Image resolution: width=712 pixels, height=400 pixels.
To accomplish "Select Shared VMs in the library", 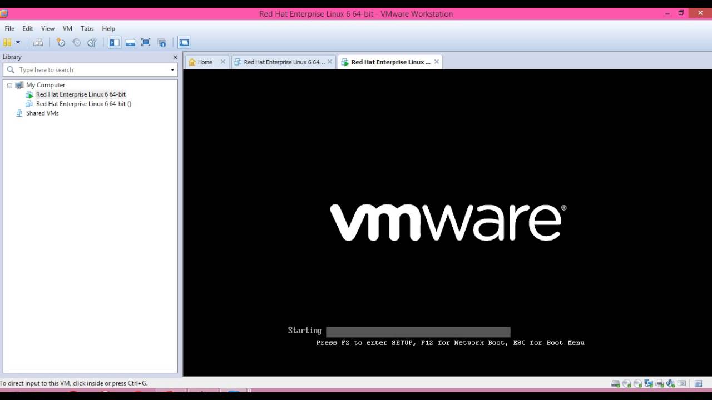I will coord(42,113).
